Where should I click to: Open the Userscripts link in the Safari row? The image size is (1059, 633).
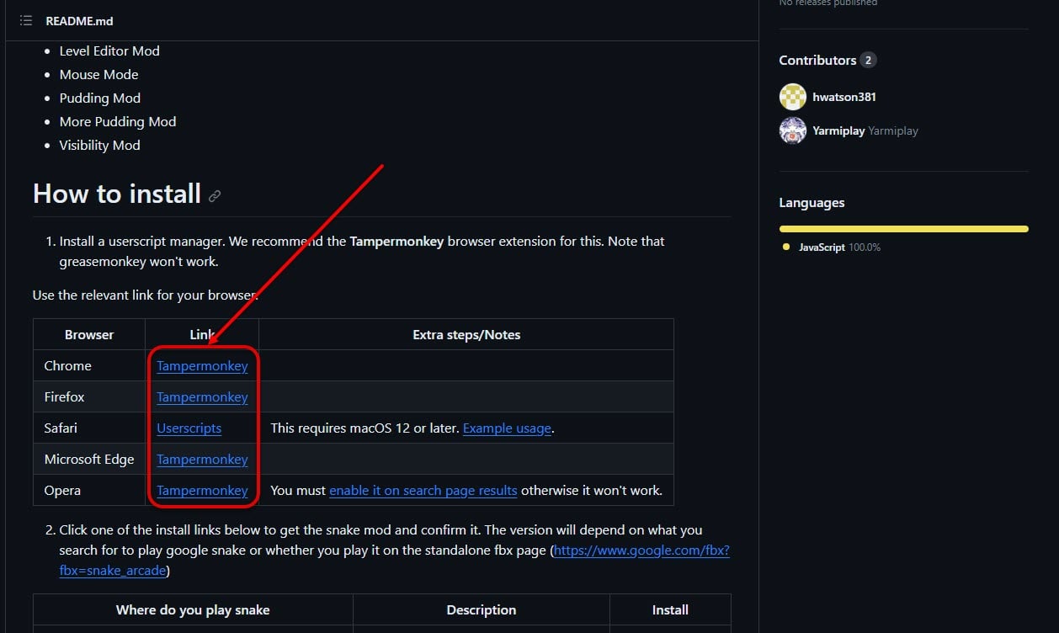click(x=189, y=428)
